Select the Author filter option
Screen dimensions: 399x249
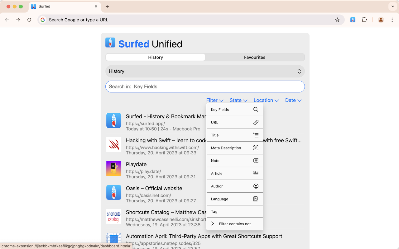click(x=235, y=186)
